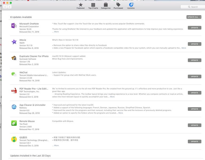The height and width of the screenshot is (160, 205).
Task: Open the Categories tab
Action: (106, 6)
